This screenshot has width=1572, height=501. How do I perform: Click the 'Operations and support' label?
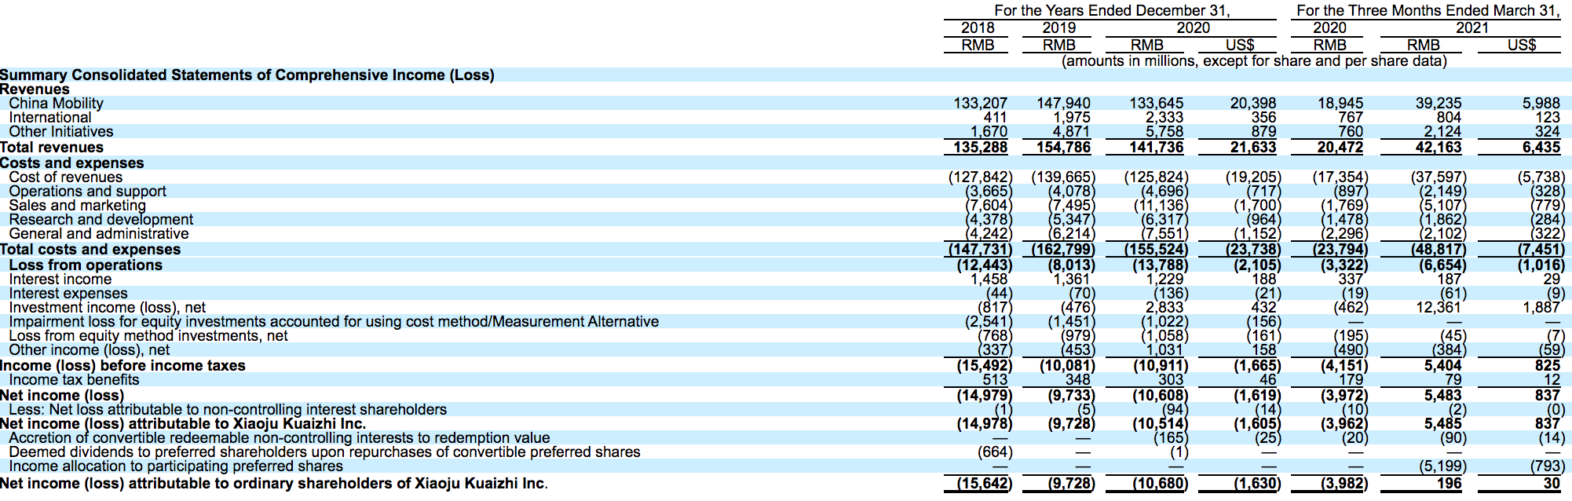pyautogui.click(x=88, y=191)
